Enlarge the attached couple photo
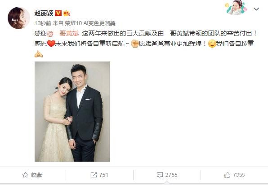 click(72, 112)
